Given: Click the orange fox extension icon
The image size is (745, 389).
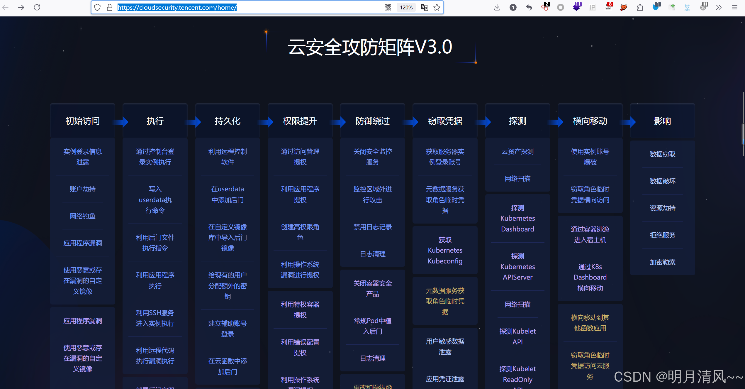Looking at the screenshot, I should click(x=624, y=7).
